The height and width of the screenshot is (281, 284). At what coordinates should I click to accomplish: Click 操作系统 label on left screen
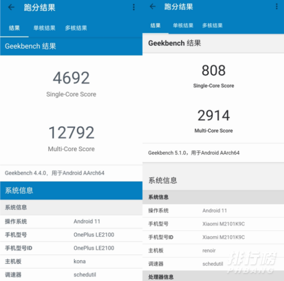pyautogui.click(x=16, y=221)
